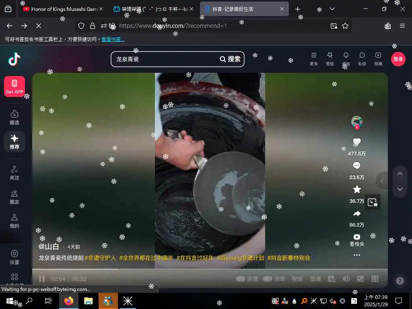Open the 关注 following page
The width and height of the screenshot is (412, 309).
coord(14,173)
